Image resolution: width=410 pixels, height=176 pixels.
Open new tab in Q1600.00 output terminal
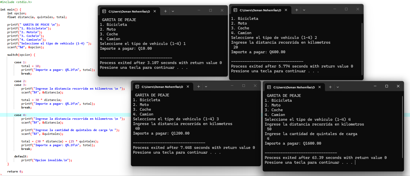[330, 87]
